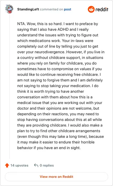Click the "reddit" wordmark text

[x=102, y=9]
